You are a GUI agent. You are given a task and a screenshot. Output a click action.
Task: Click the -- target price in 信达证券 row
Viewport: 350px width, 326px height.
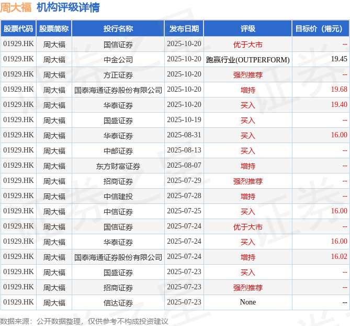pyautogui.click(x=345, y=302)
